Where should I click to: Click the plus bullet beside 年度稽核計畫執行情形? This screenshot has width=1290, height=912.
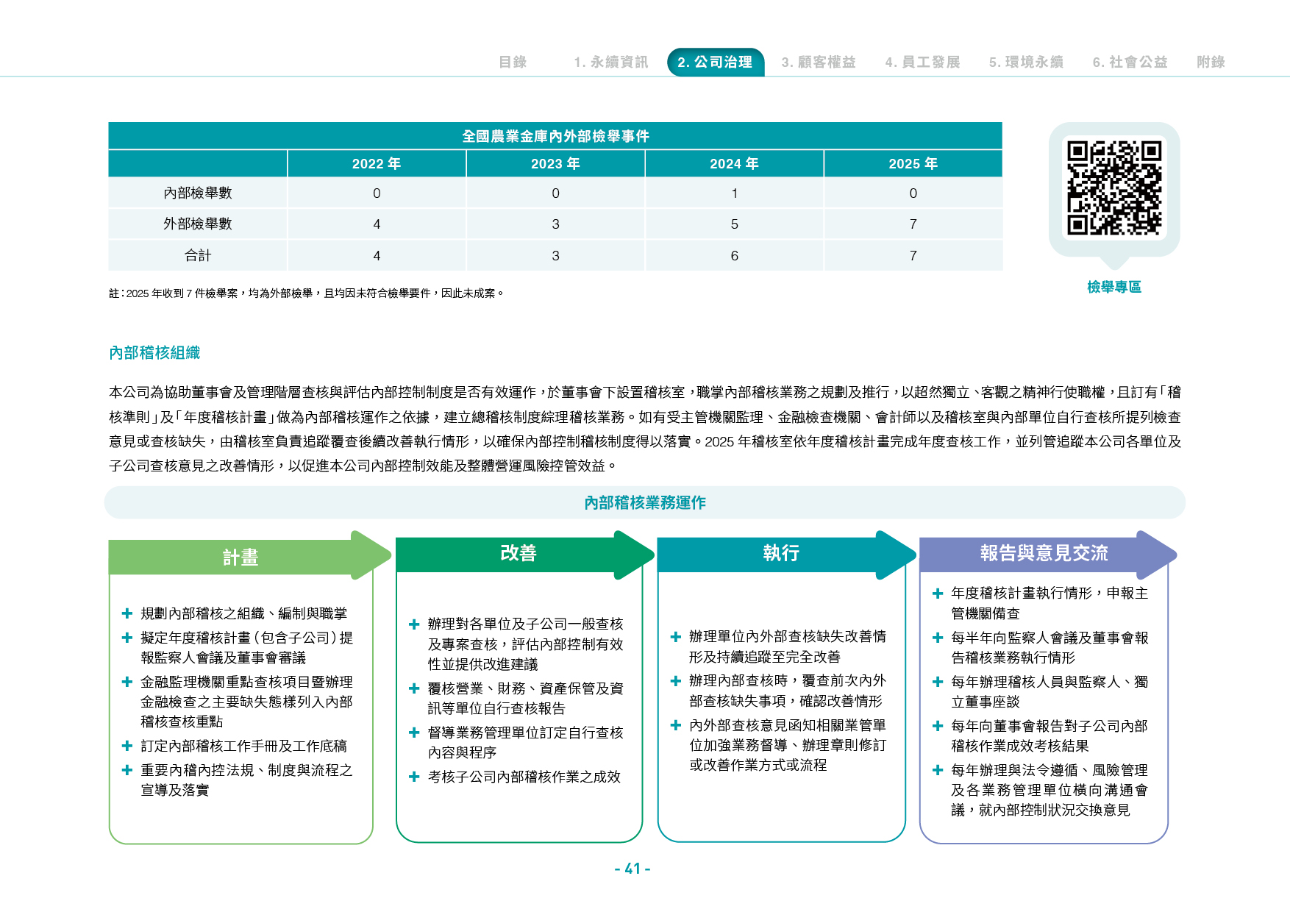click(x=938, y=594)
